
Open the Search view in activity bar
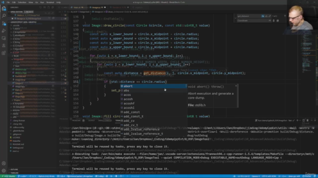pos(4,16)
